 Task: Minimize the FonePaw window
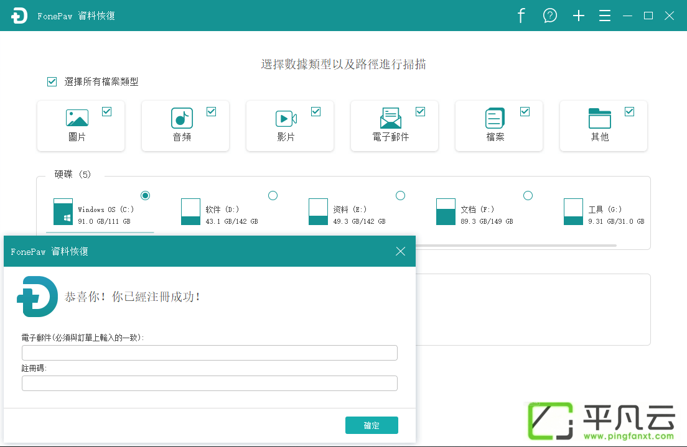[627, 16]
